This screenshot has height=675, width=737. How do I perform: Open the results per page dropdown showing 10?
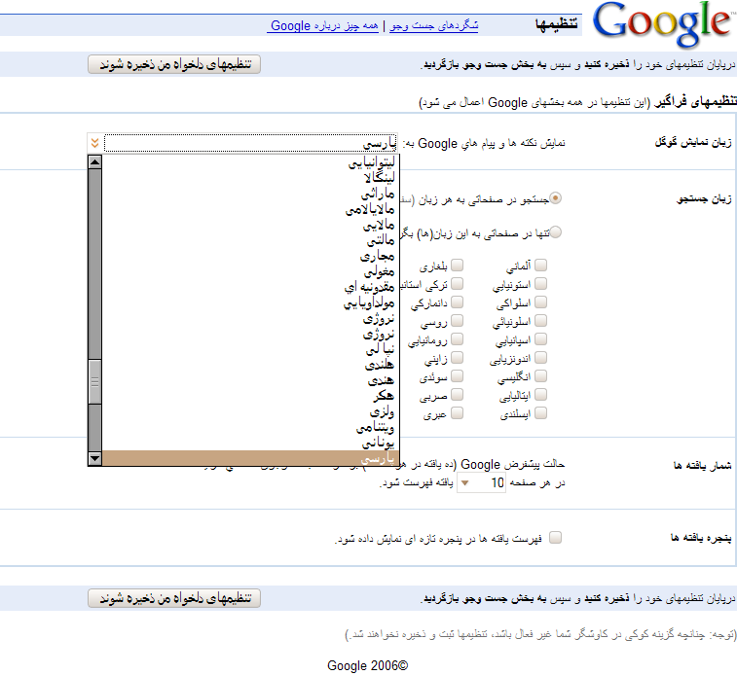tap(464, 482)
